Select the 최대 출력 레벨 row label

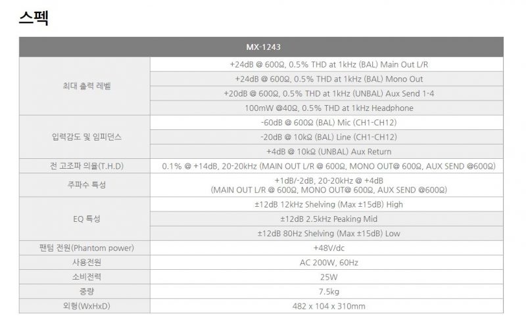85,86
